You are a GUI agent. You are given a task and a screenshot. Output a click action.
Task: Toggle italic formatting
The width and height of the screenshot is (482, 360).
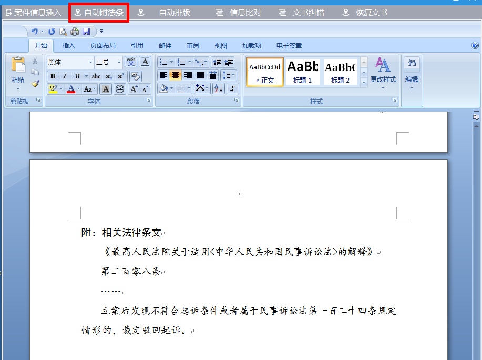(x=65, y=76)
